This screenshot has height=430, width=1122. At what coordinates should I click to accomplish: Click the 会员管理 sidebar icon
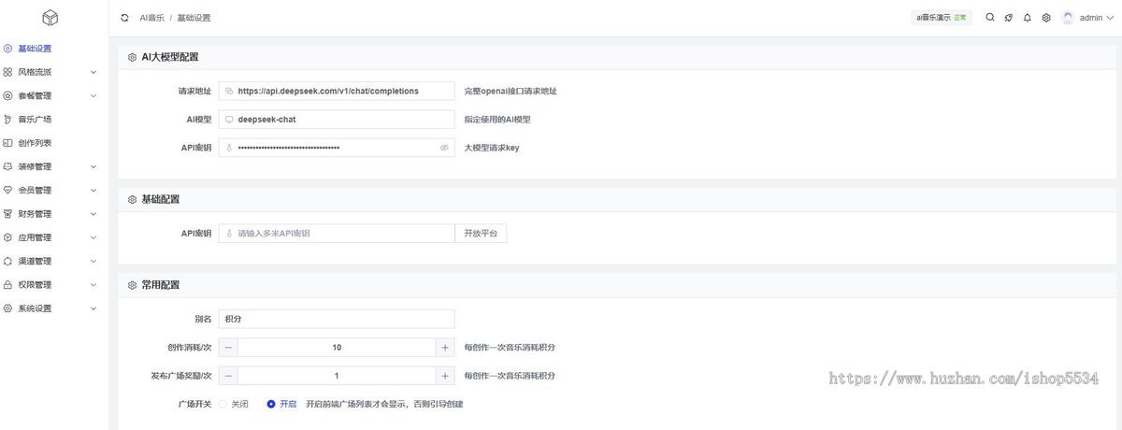[x=7, y=191]
